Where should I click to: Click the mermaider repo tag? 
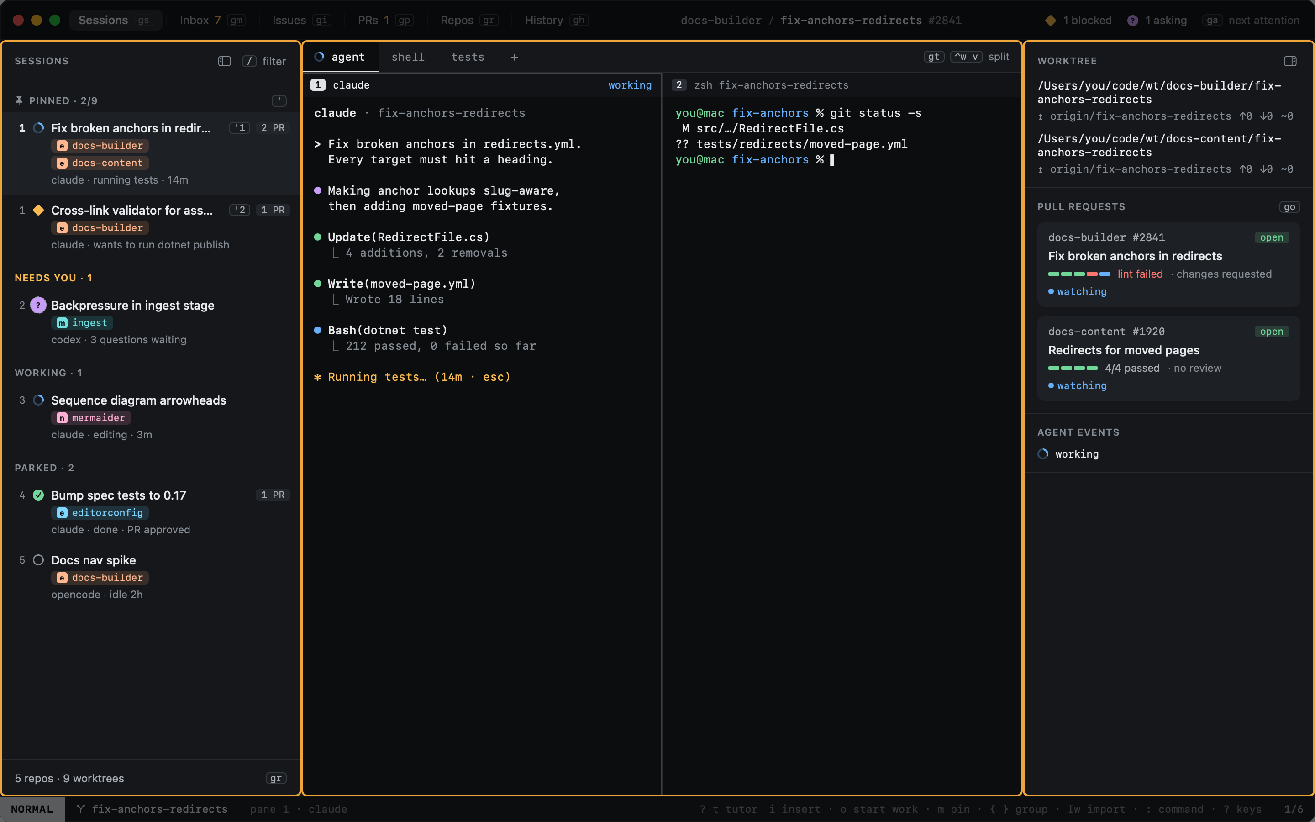[x=91, y=417]
